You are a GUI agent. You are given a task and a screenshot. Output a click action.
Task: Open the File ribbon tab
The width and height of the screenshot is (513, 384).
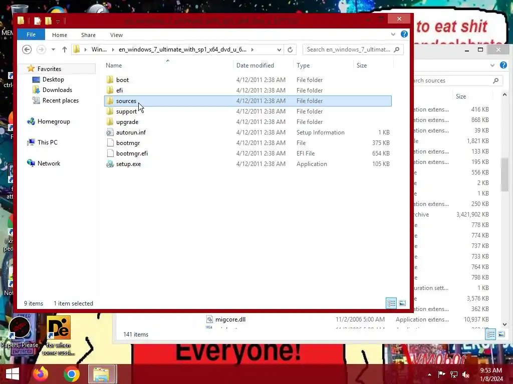point(31,34)
